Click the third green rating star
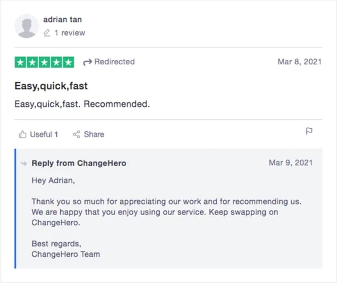Screen dimensions: 337x283 (x=44, y=62)
